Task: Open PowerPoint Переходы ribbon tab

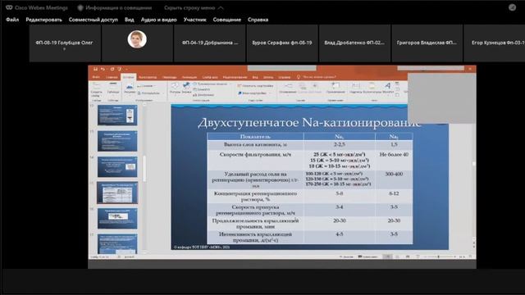Action: [x=170, y=77]
